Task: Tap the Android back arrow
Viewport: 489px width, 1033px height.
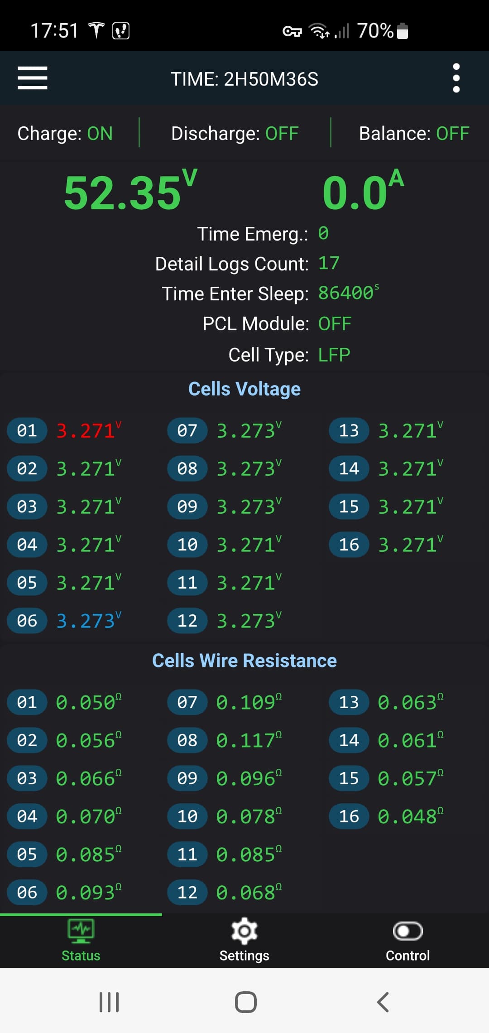Action: [383, 1002]
